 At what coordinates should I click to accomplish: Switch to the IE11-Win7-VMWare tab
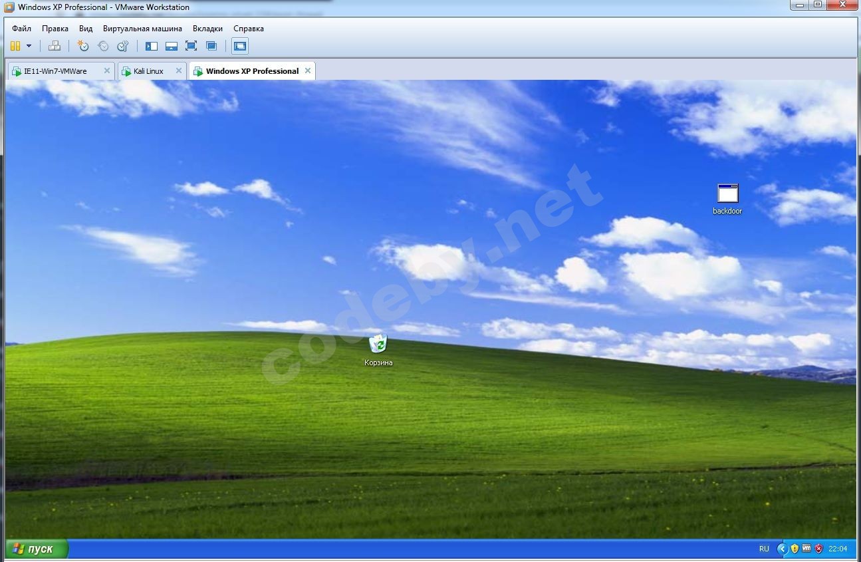61,71
